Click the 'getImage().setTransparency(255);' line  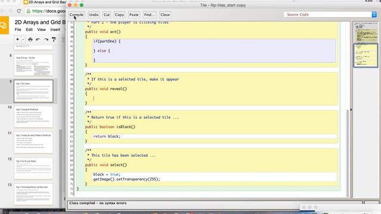(127, 180)
